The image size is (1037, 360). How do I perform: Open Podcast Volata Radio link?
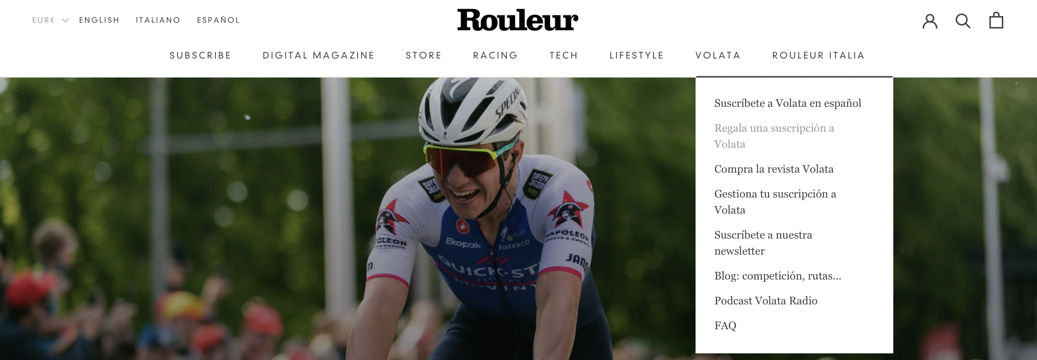click(x=766, y=301)
